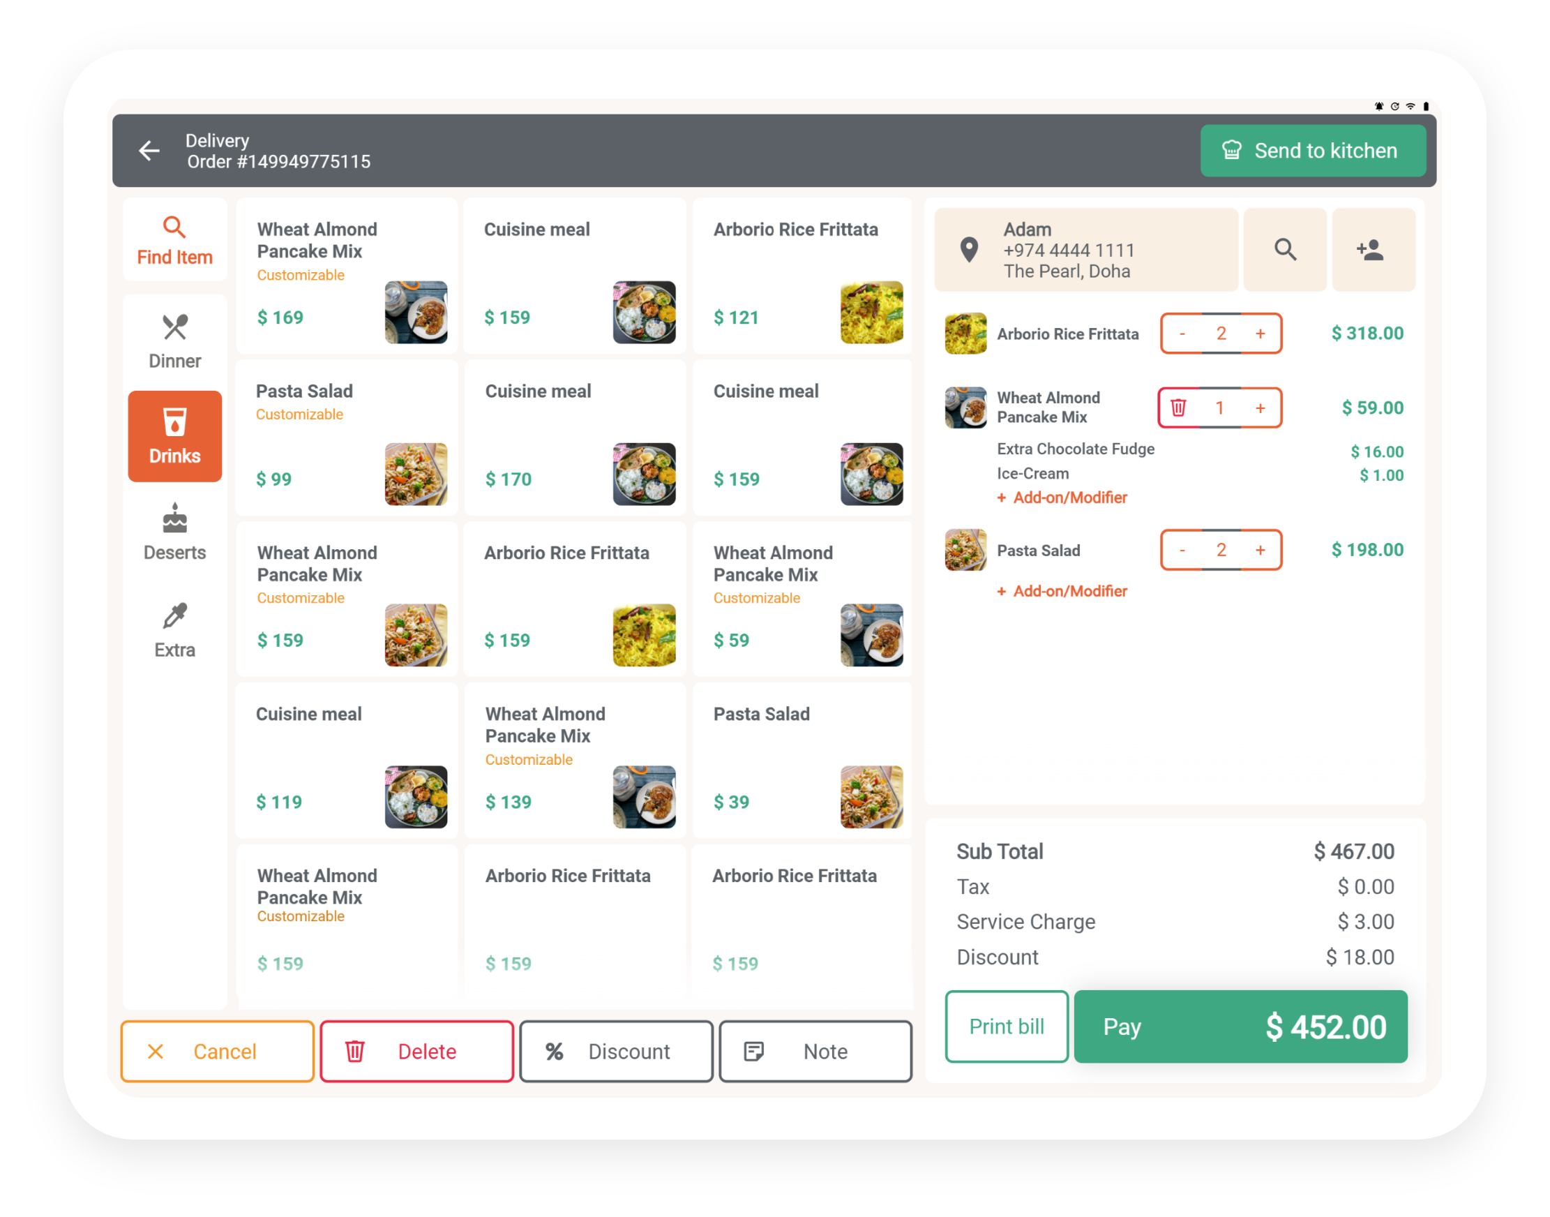
Task: Open the Discount dialog
Action: (x=615, y=1051)
